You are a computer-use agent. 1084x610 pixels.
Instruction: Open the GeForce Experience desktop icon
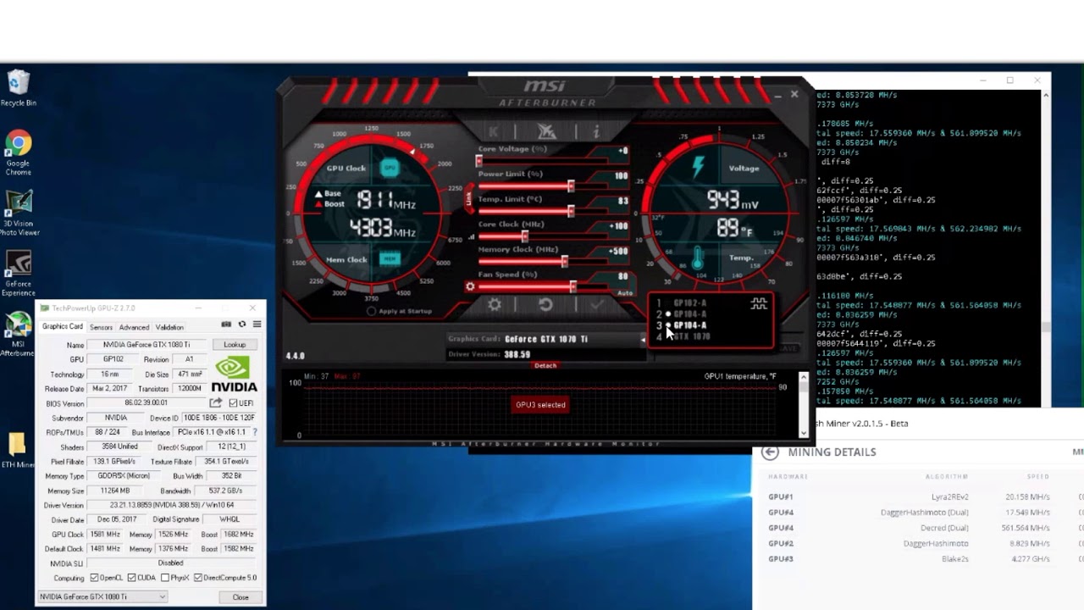coord(19,274)
